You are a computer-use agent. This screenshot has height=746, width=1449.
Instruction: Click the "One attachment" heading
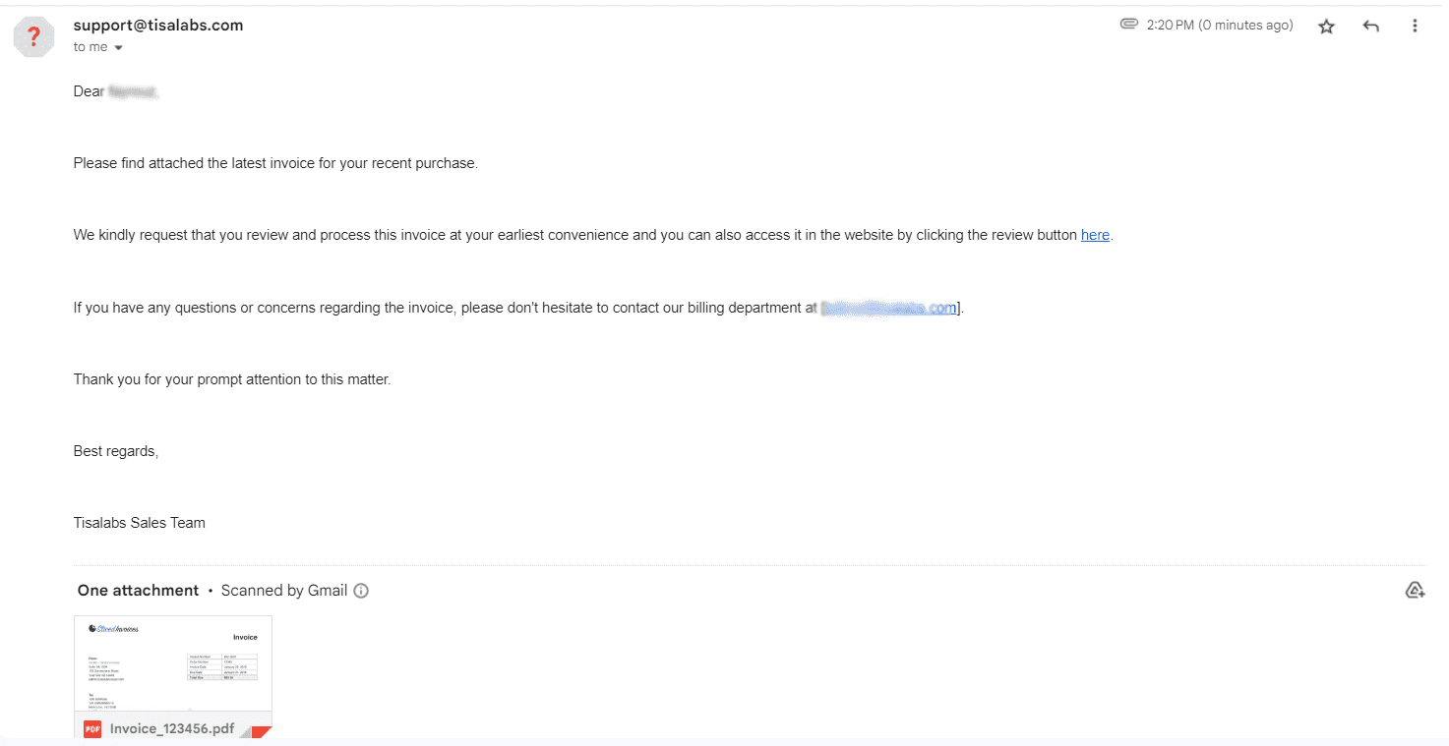pyautogui.click(x=139, y=591)
